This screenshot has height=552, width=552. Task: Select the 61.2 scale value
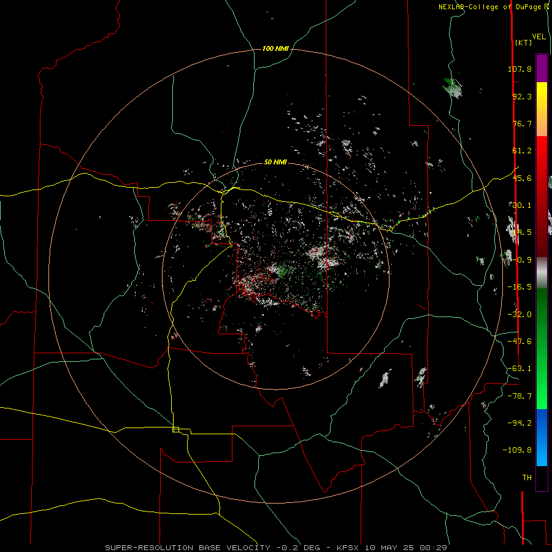(x=522, y=151)
